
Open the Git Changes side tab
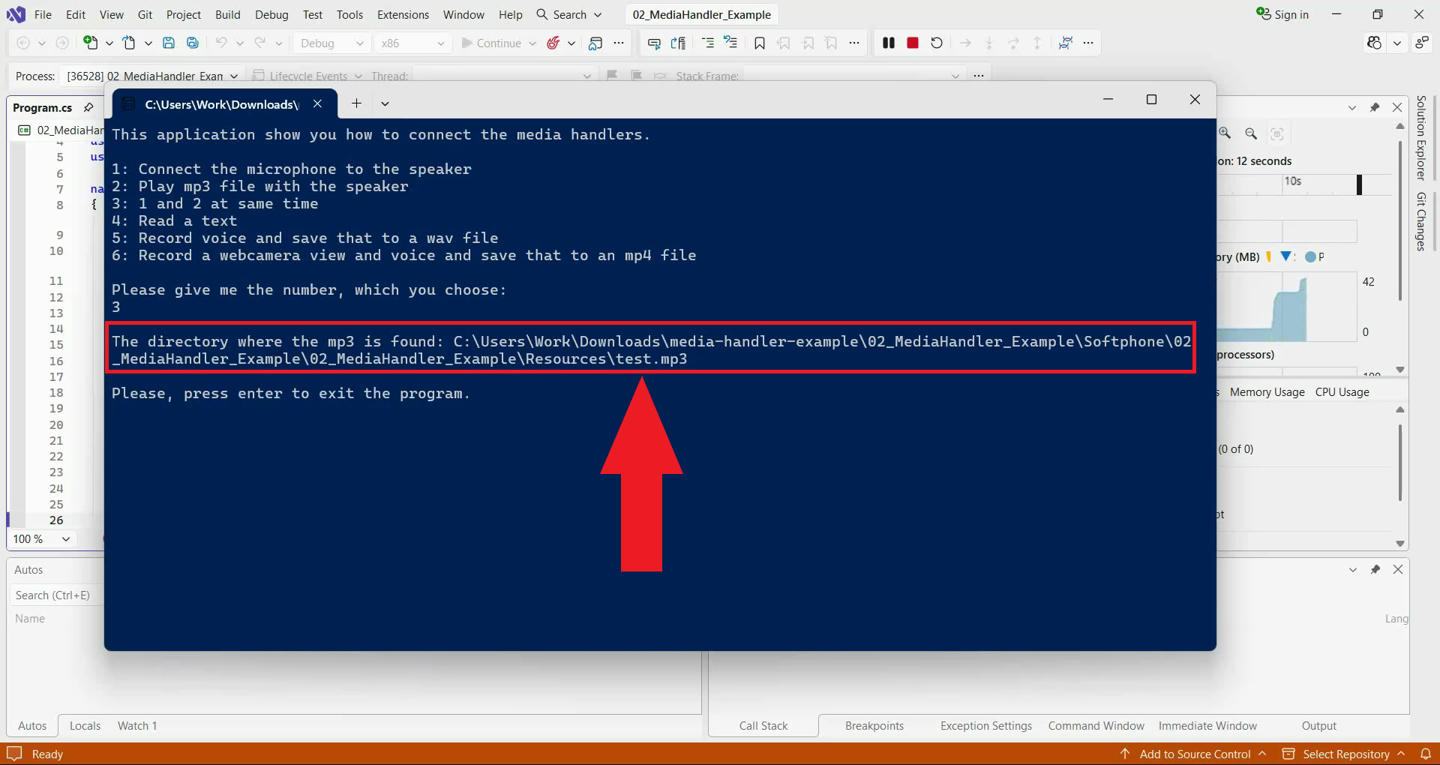coord(1420,221)
